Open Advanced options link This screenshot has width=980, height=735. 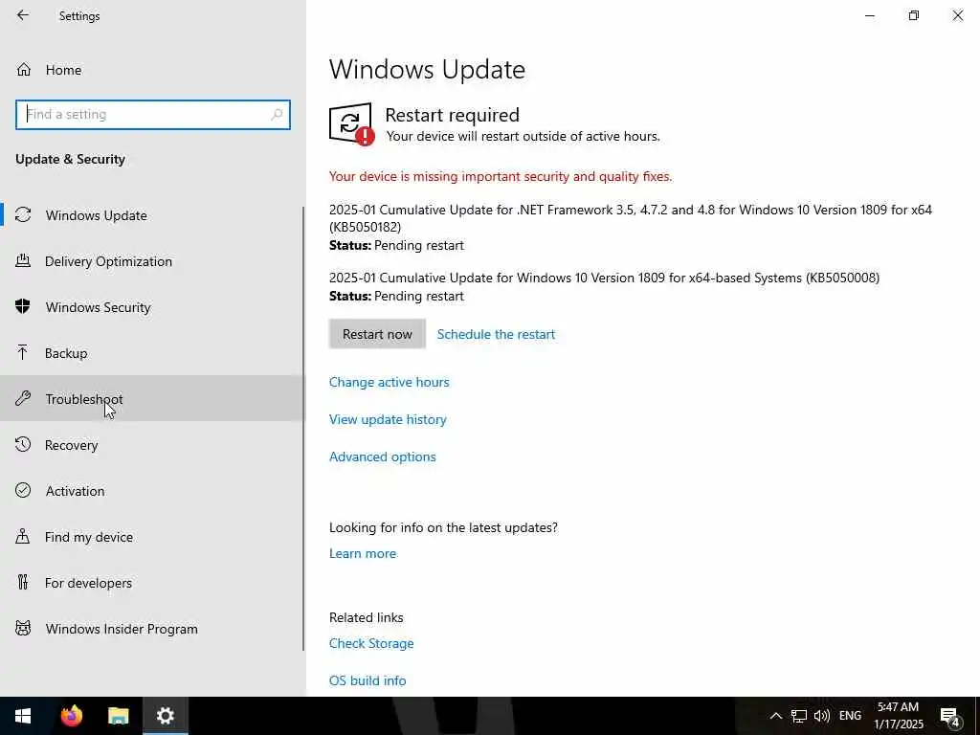(x=383, y=457)
